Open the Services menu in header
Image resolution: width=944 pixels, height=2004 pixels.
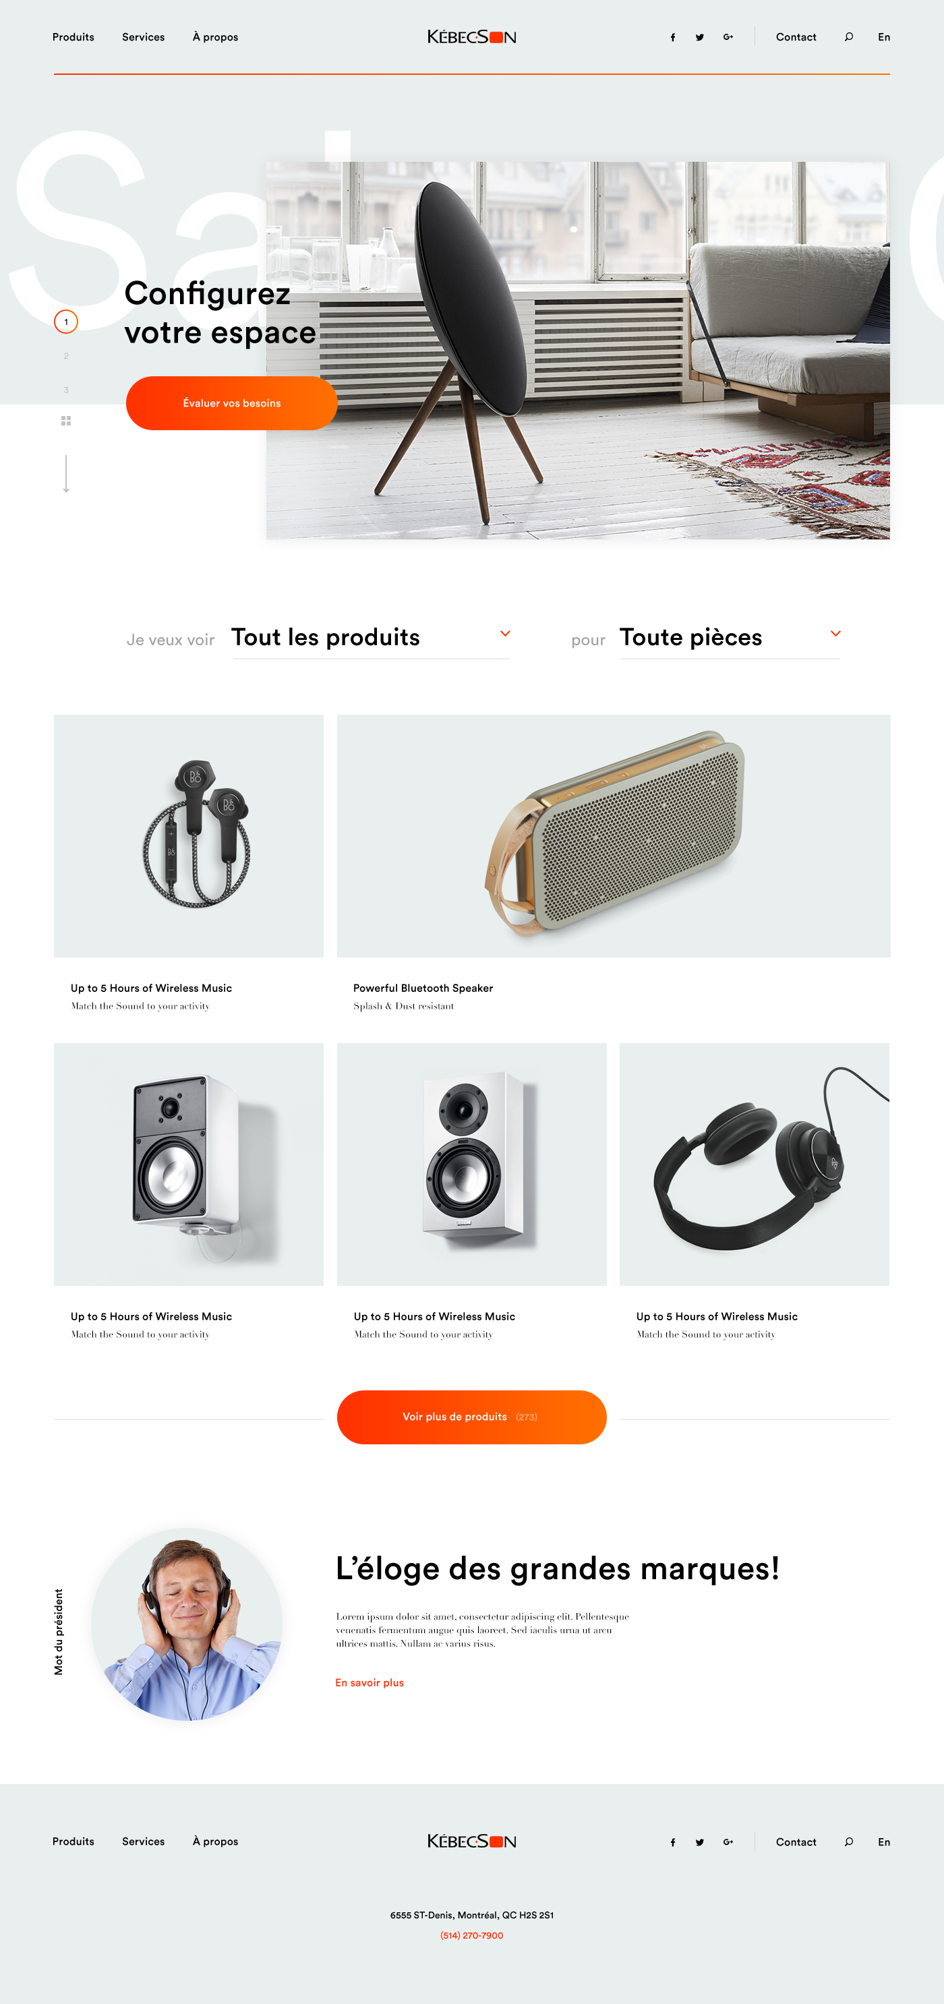tap(143, 36)
